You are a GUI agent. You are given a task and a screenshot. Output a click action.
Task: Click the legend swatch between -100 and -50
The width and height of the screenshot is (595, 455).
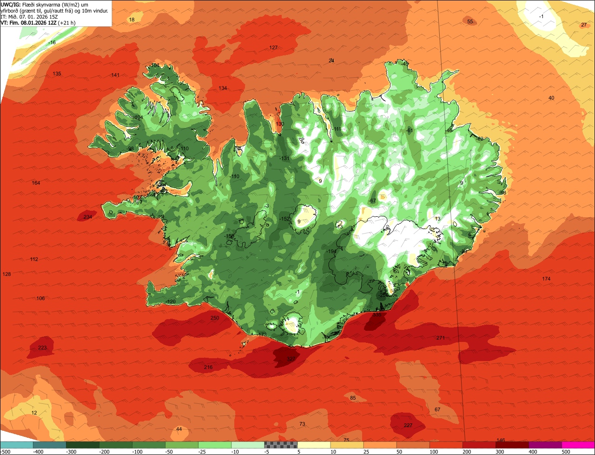coord(148,445)
